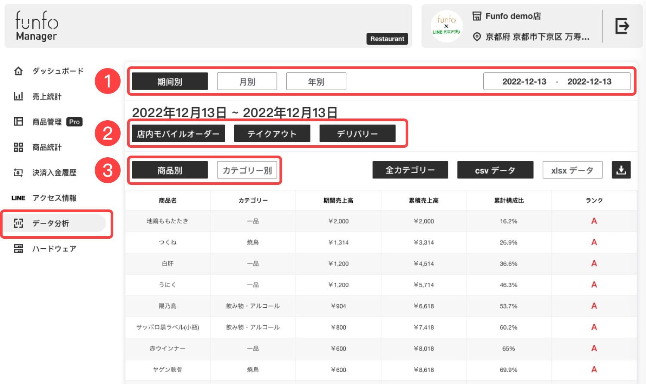This screenshot has width=646, height=384.
Task: Choose the csv データ format button
Action: [x=495, y=170]
